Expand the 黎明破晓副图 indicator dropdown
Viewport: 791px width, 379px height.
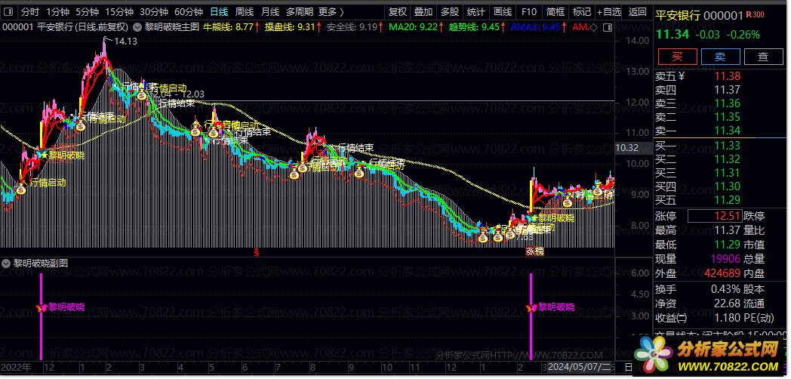coord(7,263)
